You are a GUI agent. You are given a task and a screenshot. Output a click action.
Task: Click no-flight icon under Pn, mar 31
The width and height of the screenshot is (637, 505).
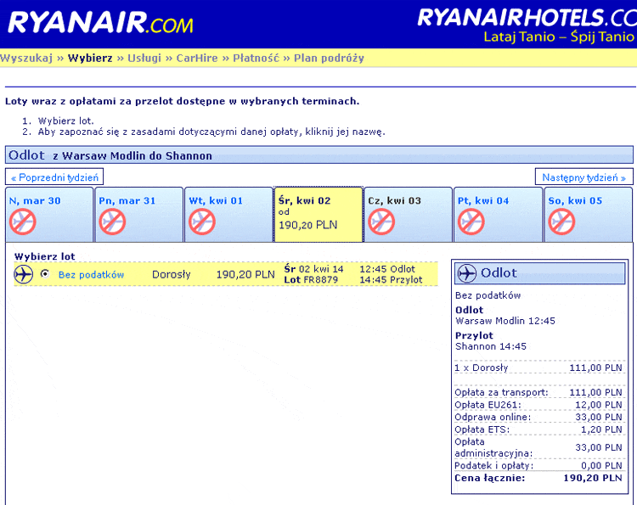coord(112,222)
